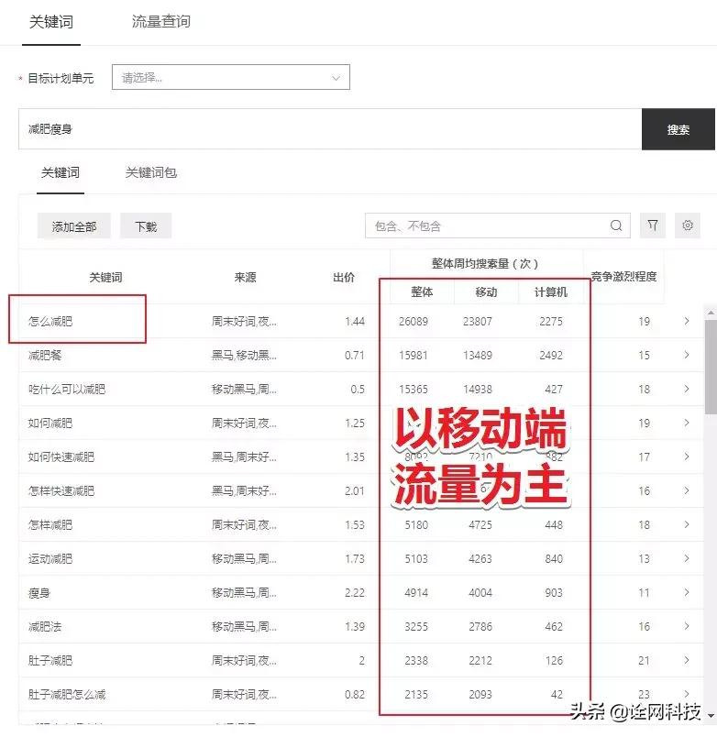This screenshot has height=737, width=717.
Task: Click the filter funnel icon
Action: point(652,225)
